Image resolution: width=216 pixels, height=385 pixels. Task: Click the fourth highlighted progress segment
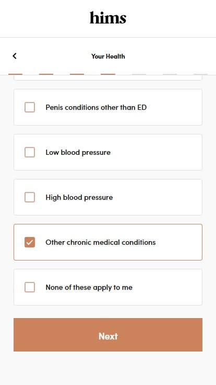tap(108, 74)
